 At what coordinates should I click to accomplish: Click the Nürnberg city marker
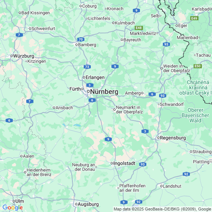(x=88, y=92)
